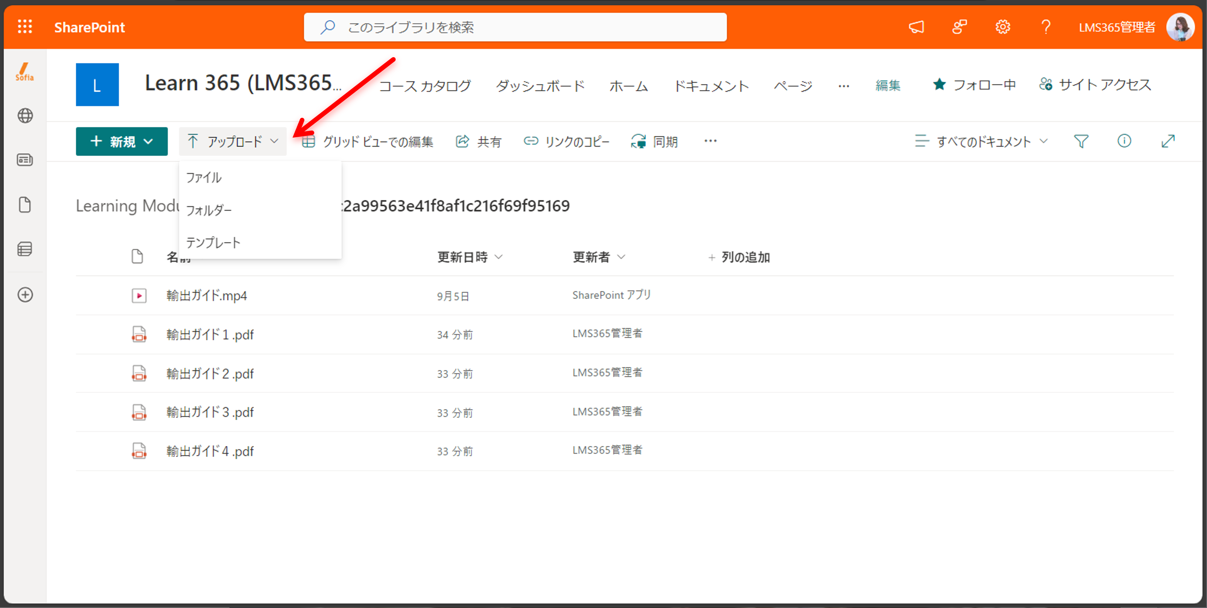
Task: Open the settings gear icon
Action: [1003, 27]
